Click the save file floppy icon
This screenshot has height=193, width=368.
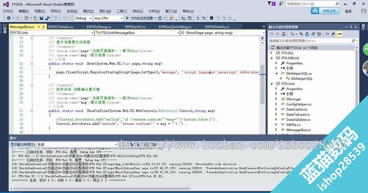[42, 18]
